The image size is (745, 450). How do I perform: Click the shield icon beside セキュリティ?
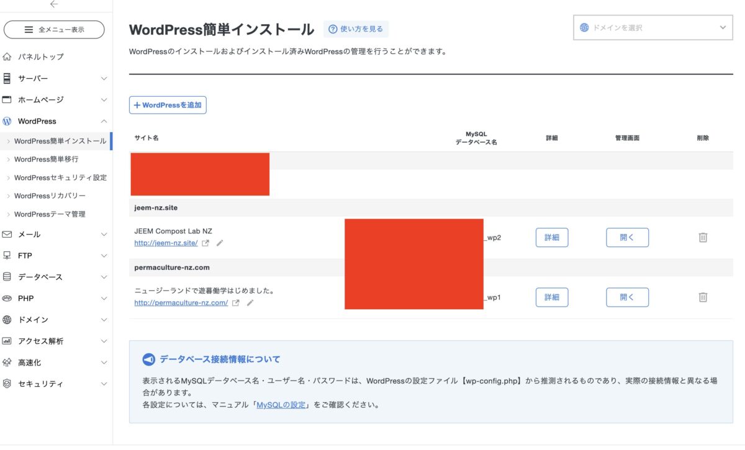(x=7, y=384)
